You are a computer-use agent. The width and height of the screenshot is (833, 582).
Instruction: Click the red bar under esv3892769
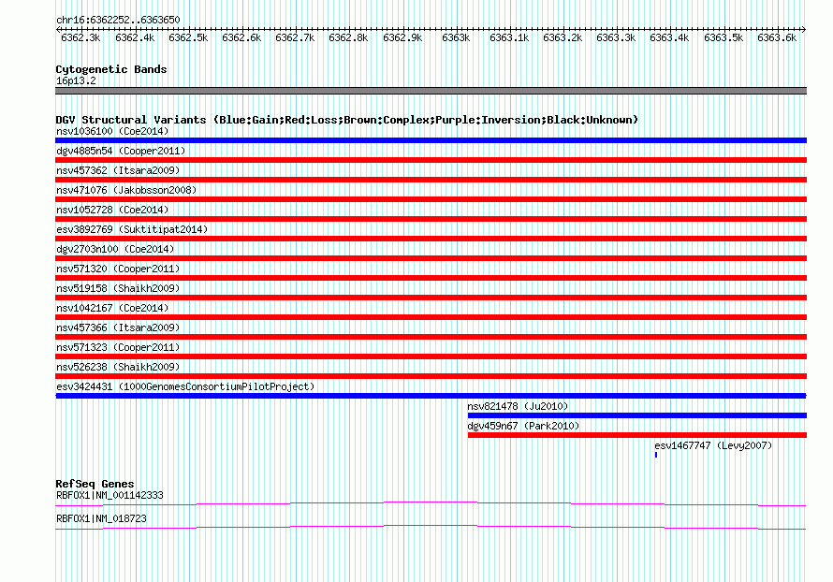tap(431, 239)
